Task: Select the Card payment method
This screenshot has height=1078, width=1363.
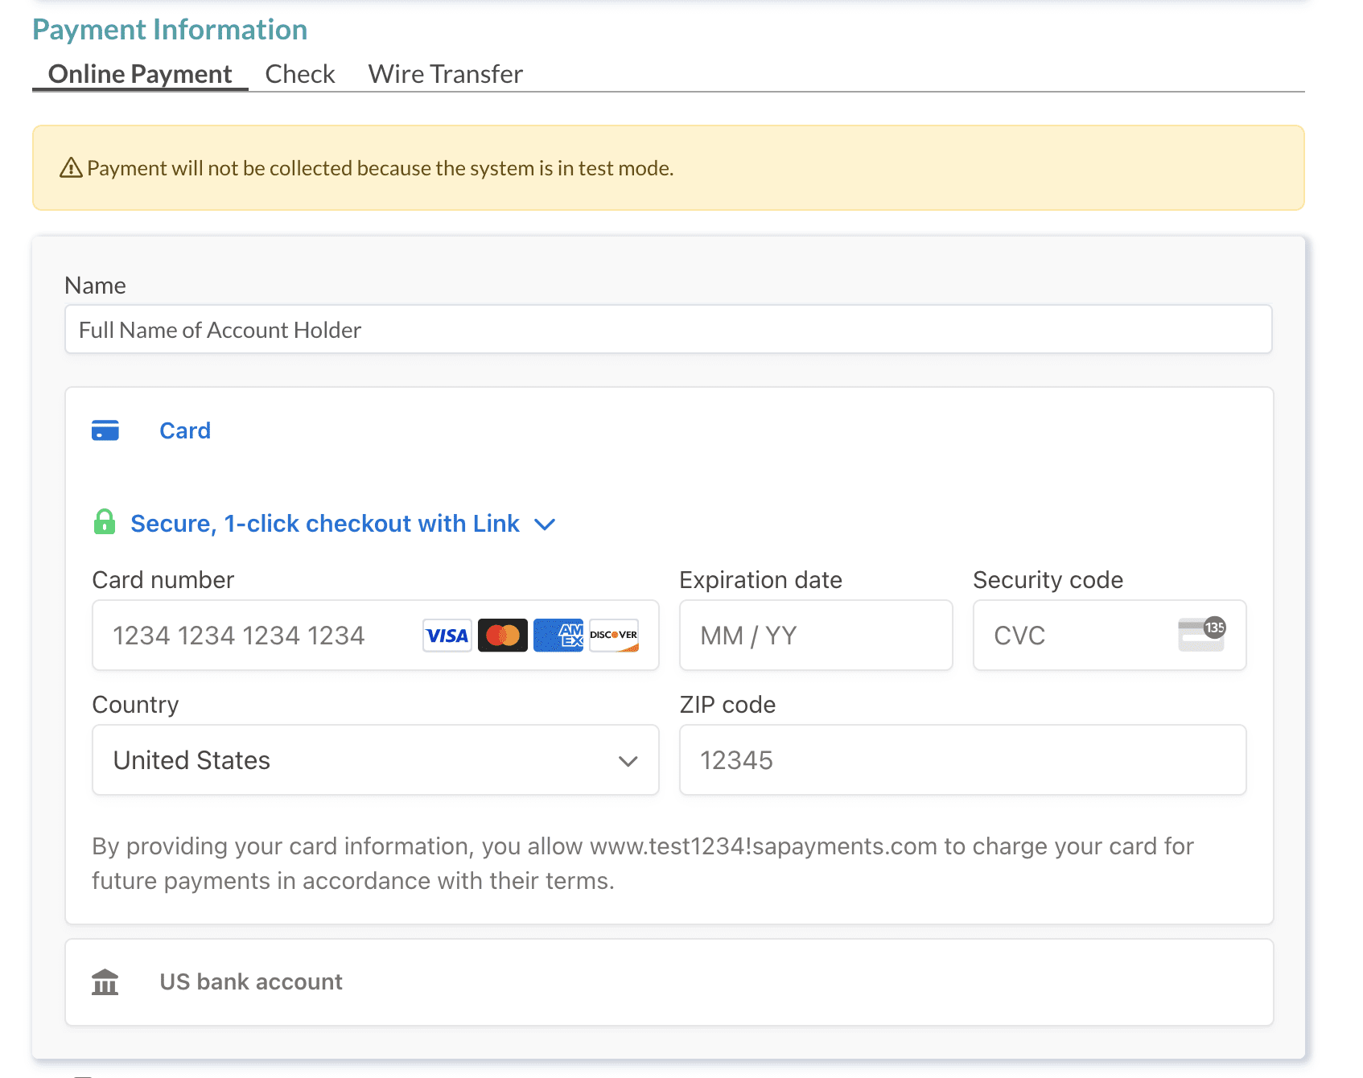Action: coord(185,430)
